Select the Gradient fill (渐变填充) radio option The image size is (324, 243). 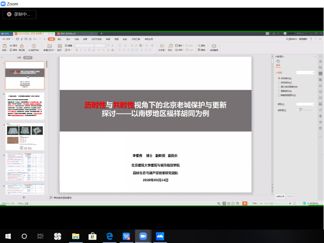tap(278, 82)
